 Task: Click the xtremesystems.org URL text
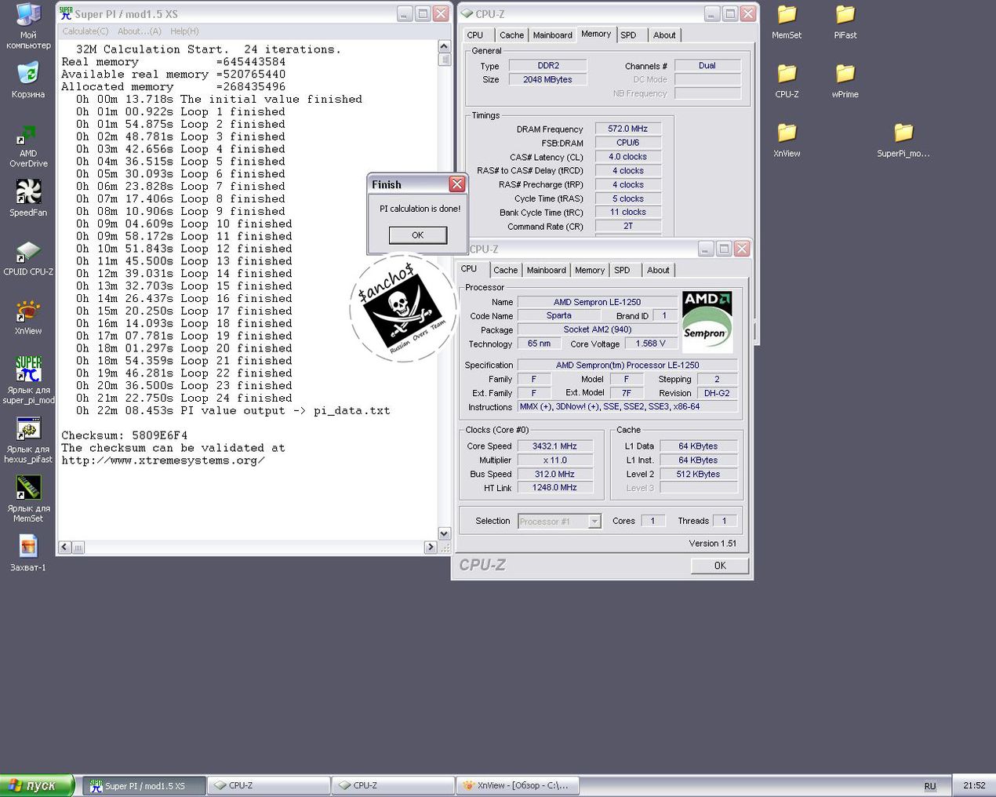163,460
